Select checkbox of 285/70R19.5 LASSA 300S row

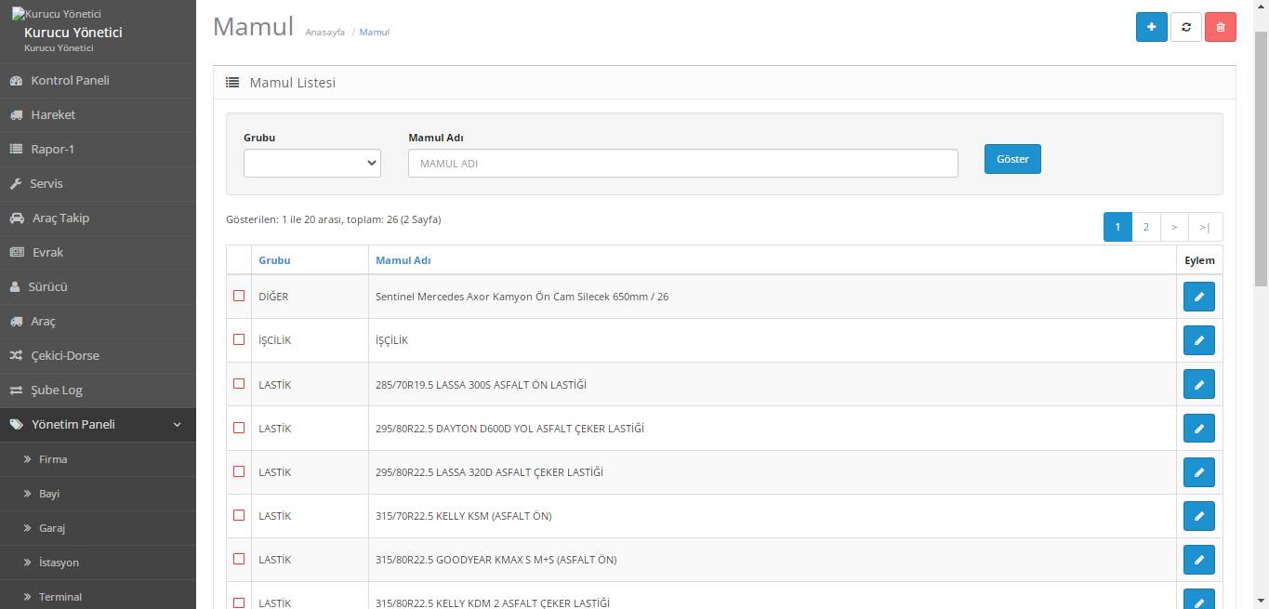tap(239, 383)
